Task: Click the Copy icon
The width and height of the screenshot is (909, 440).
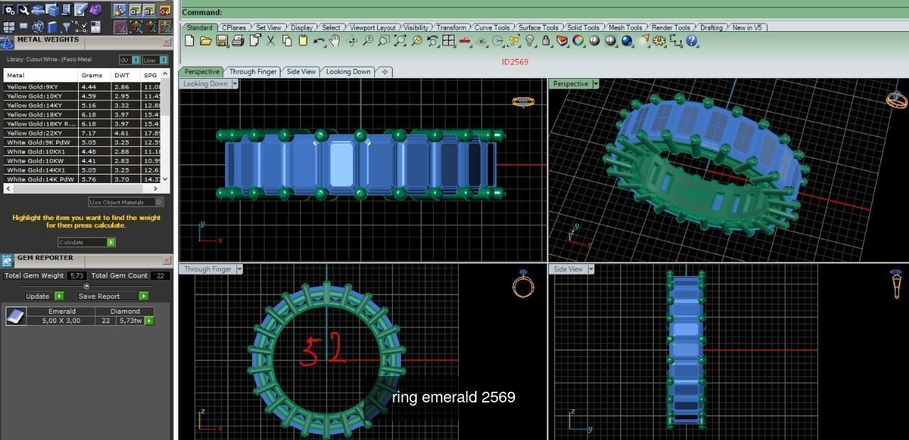Action: point(287,41)
